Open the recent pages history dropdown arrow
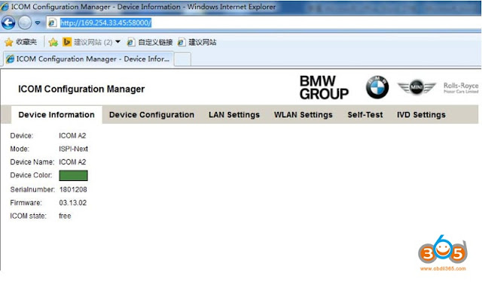This screenshot has width=482, height=290. pyautogui.click(x=38, y=23)
